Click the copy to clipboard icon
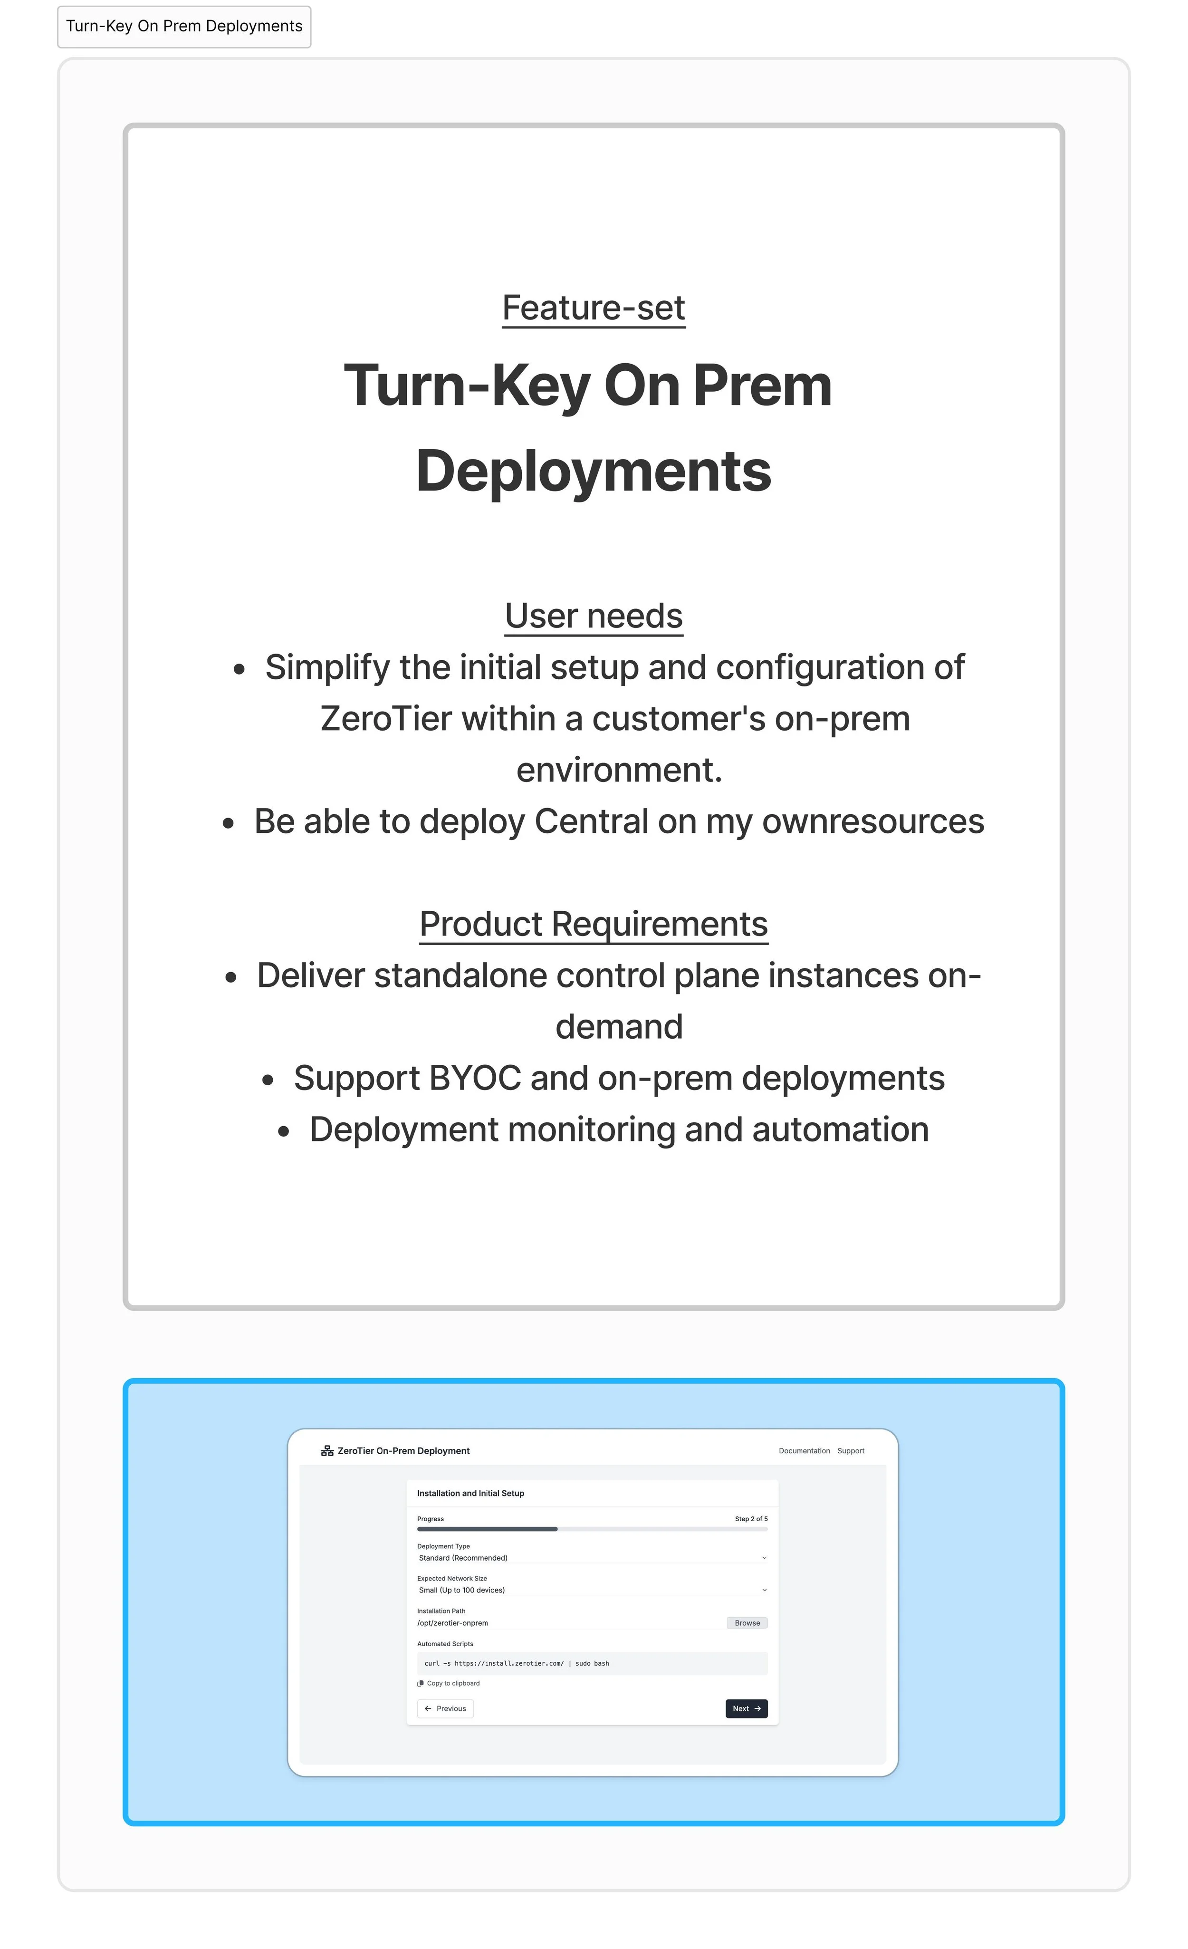The height and width of the screenshot is (1949, 1188). point(420,1683)
